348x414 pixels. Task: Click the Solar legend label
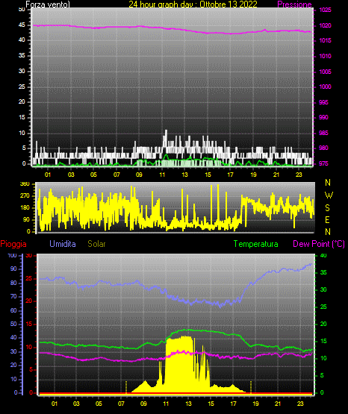click(96, 244)
